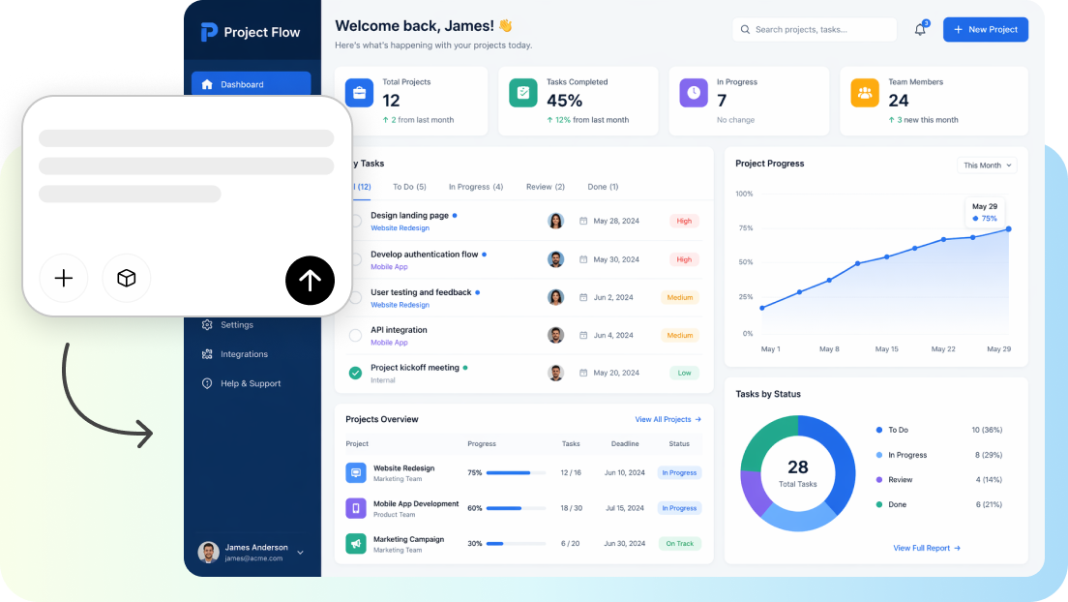Switch to the Review (2) tab
The height and width of the screenshot is (602, 1068).
point(546,187)
